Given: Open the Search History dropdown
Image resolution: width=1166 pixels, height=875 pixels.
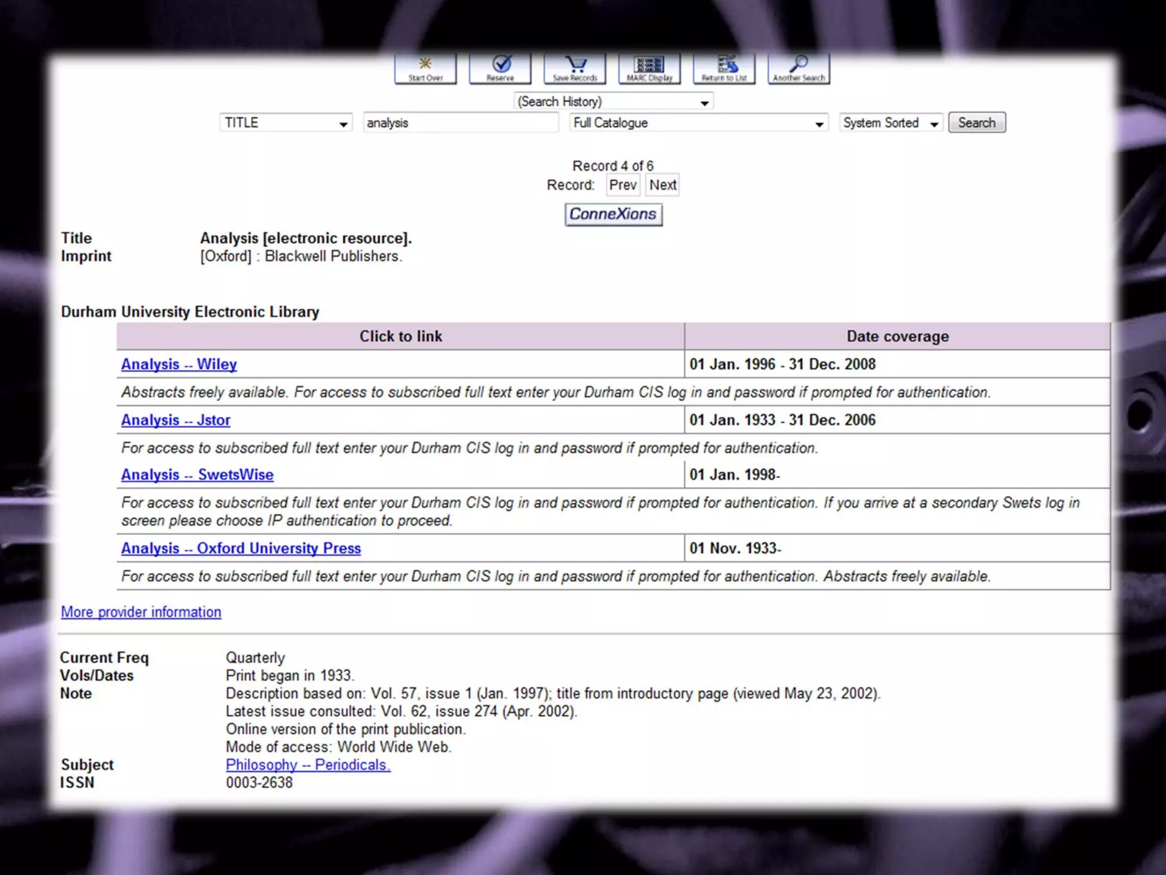Looking at the screenshot, I should 613,102.
